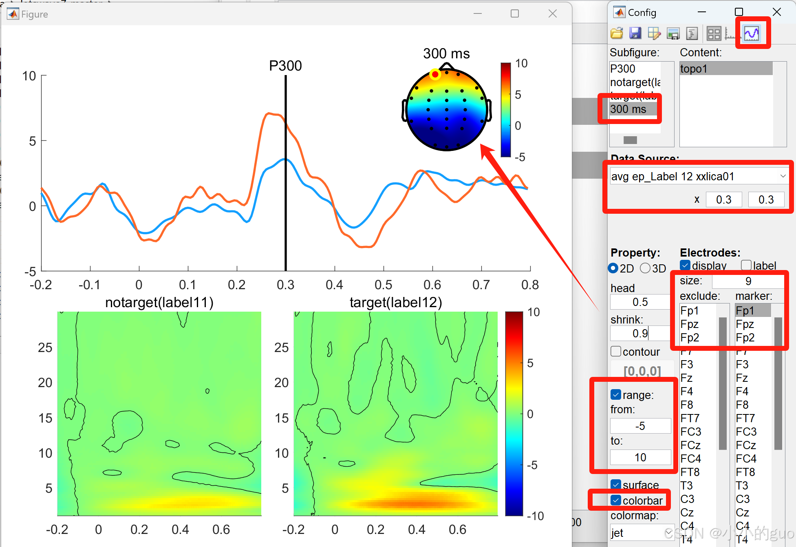Select Fp2 in exclude list
796x547 pixels.
click(x=698, y=337)
